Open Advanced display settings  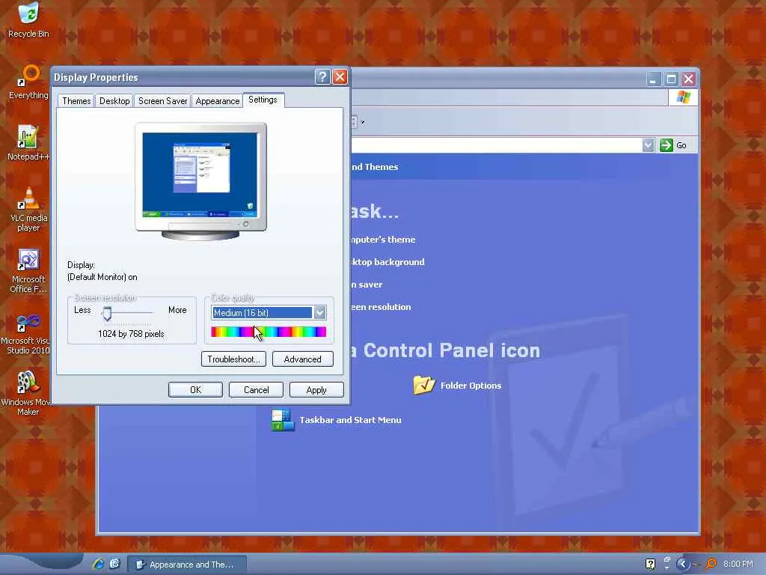[x=302, y=359]
